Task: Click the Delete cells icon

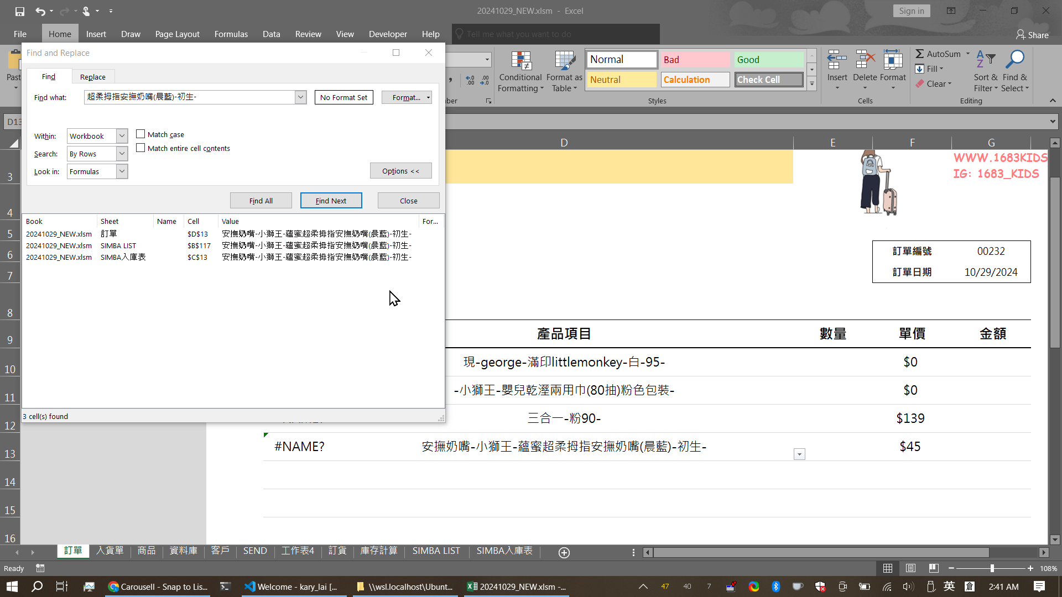Action: (865, 60)
